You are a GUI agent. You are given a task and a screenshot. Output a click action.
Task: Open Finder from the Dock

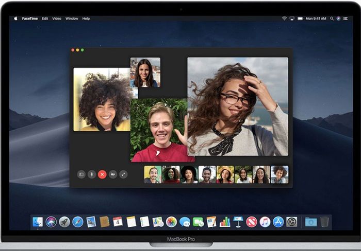point(38,222)
